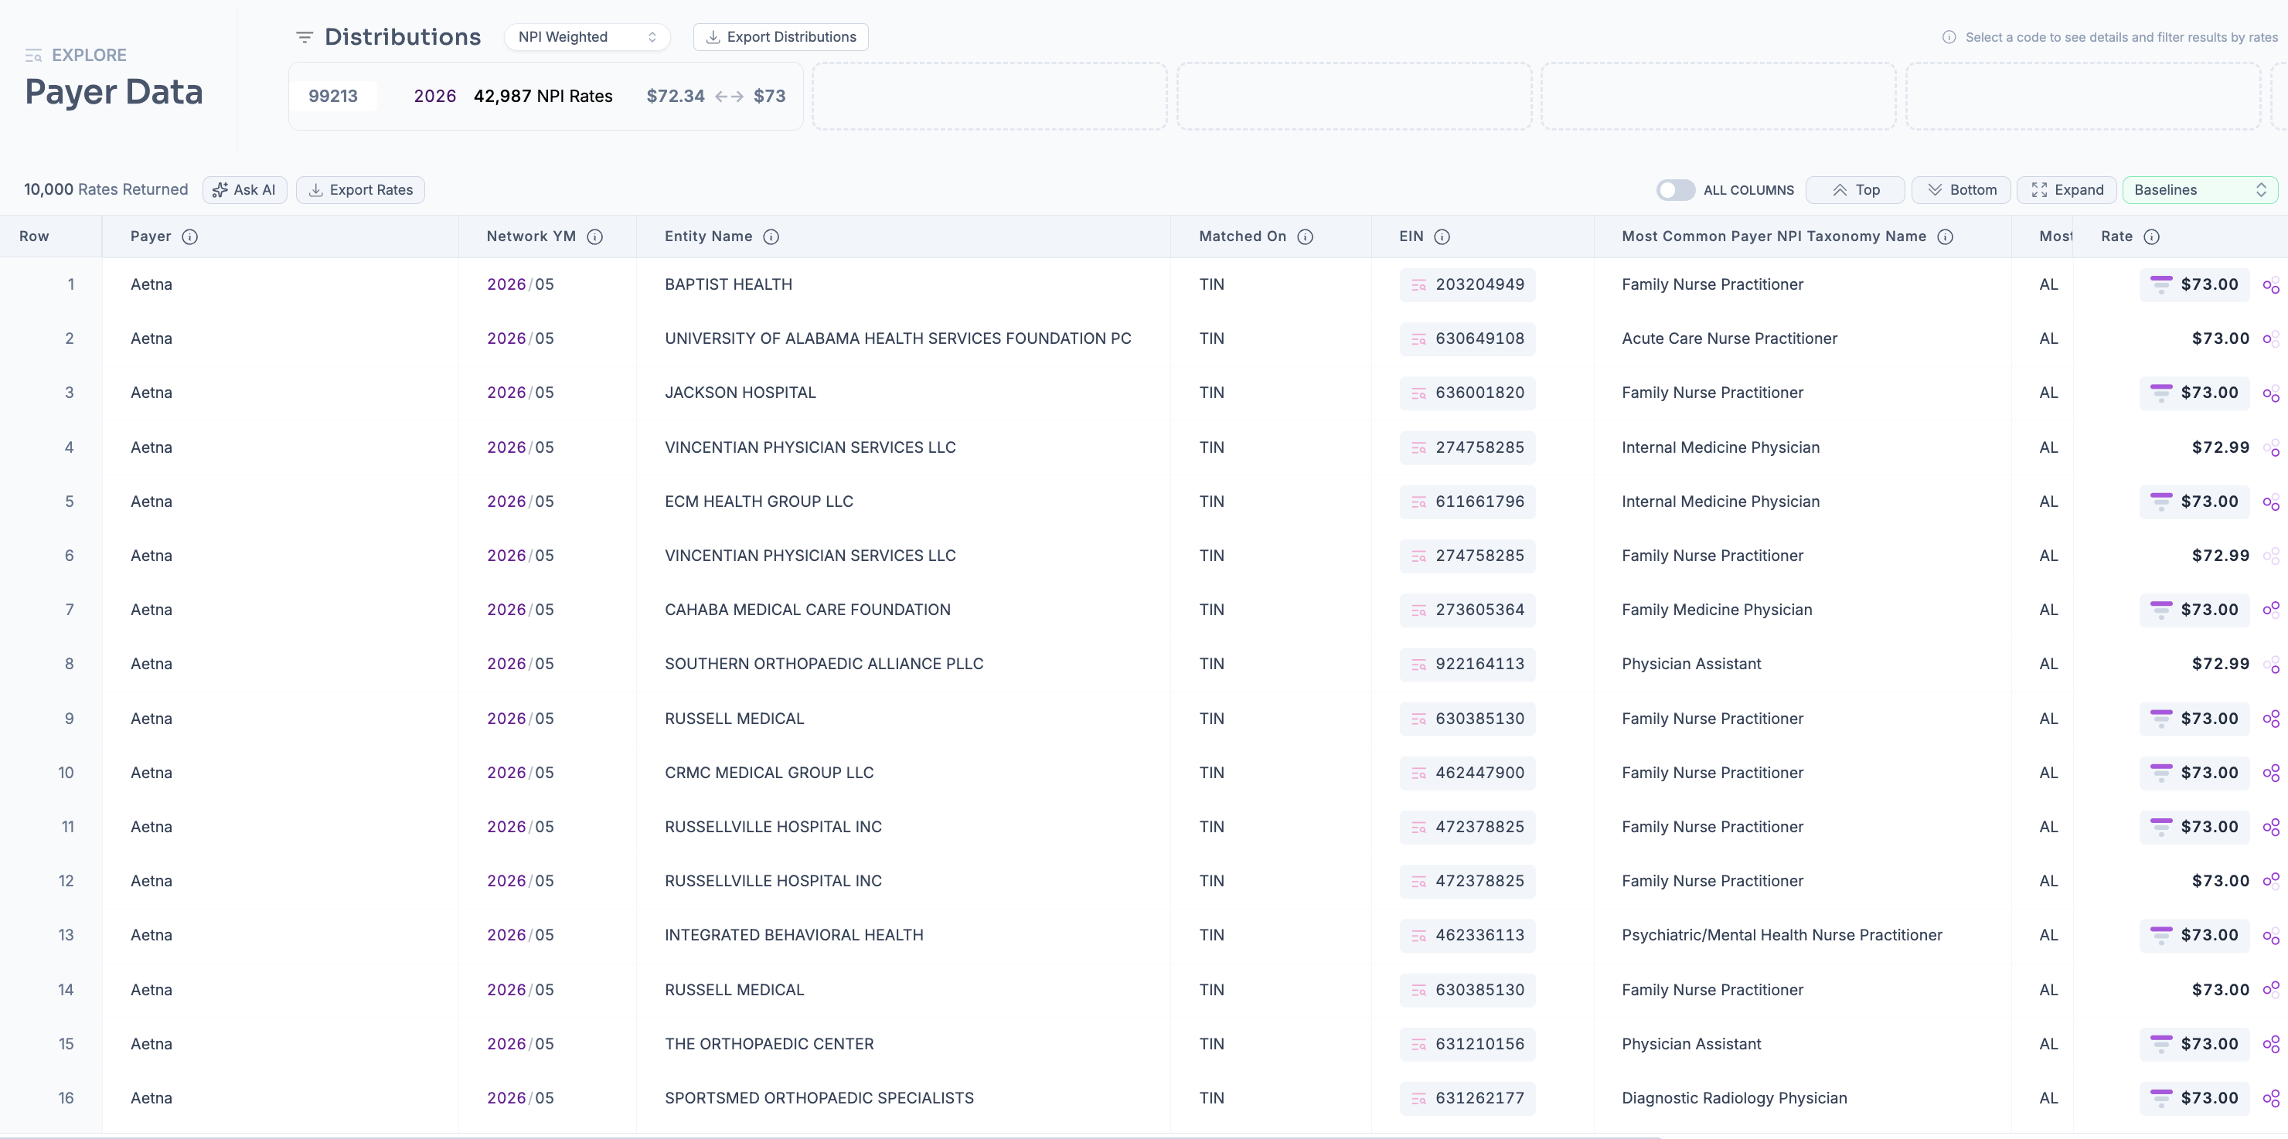Click Family Medicine Physician taxonomy
The height and width of the screenshot is (1139, 2288).
click(x=1717, y=610)
